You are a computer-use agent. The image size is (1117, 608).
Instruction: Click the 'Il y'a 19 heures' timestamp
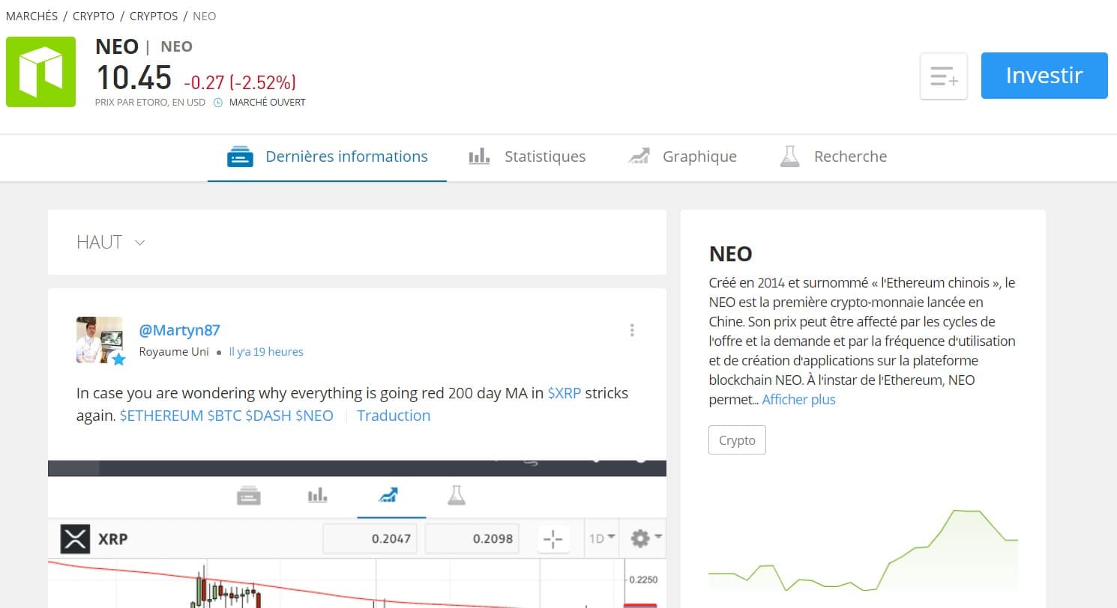click(266, 352)
